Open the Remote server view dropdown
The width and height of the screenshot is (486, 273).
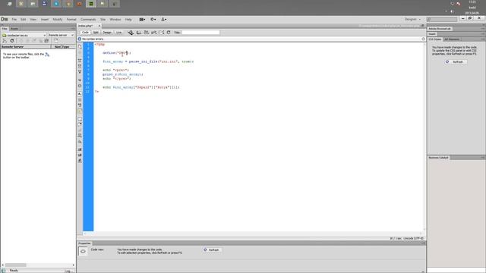pos(61,36)
